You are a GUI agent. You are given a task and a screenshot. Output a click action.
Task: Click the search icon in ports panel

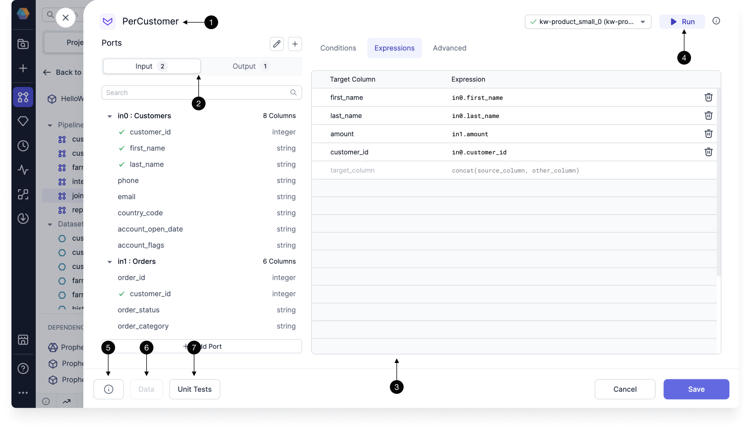pyautogui.click(x=294, y=92)
